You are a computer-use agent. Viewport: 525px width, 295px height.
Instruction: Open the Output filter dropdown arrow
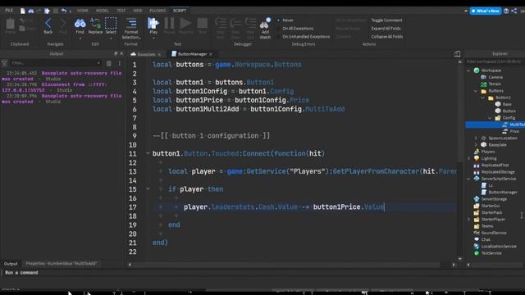click(x=98, y=63)
